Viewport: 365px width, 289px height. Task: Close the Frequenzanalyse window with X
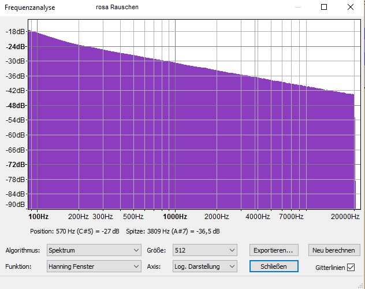tap(351, 8)
